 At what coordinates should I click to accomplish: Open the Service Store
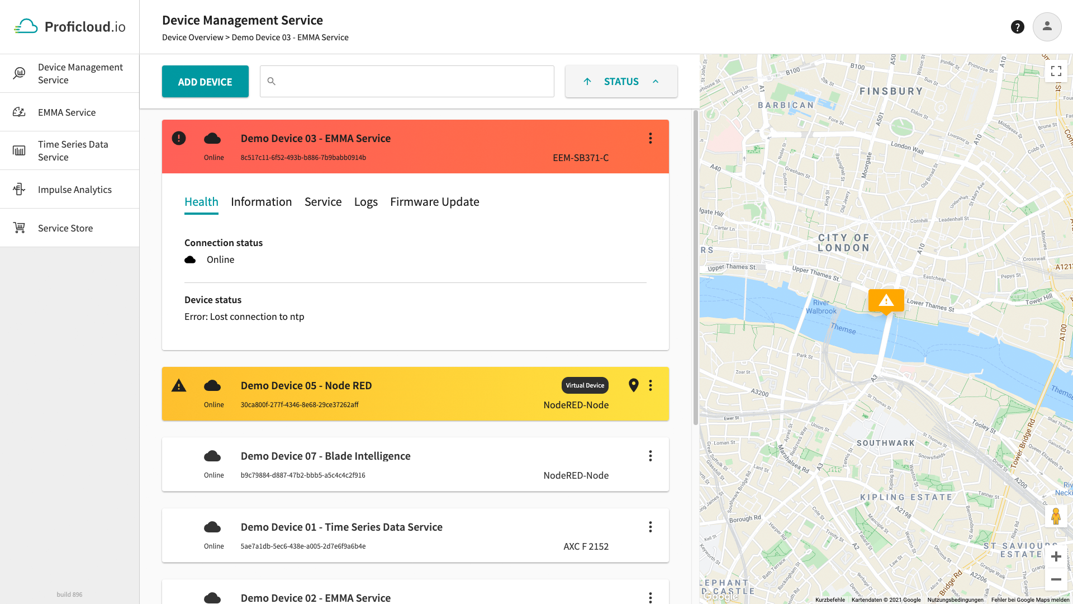click(65, 228)
